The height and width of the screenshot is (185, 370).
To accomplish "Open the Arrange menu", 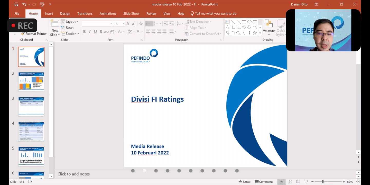I will coord(269,27).
